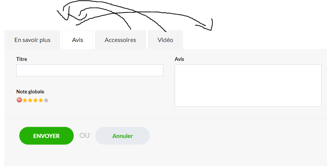
Task: Set the rating to two stars
Action: (30, 100)
